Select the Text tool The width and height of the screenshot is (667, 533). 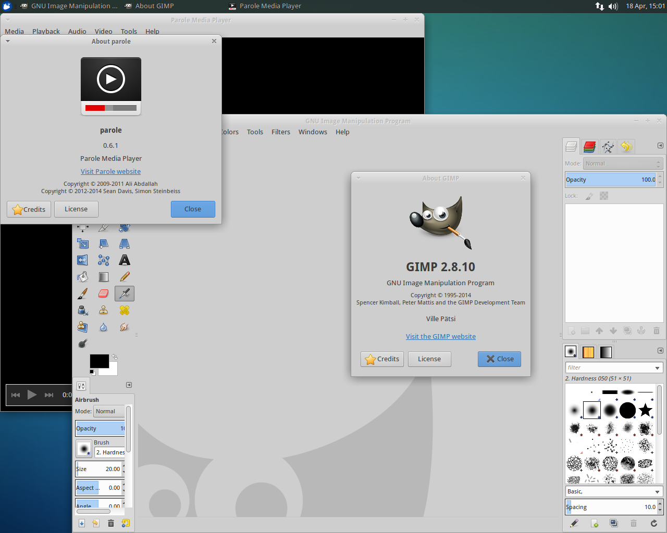(x=125, y=260)
